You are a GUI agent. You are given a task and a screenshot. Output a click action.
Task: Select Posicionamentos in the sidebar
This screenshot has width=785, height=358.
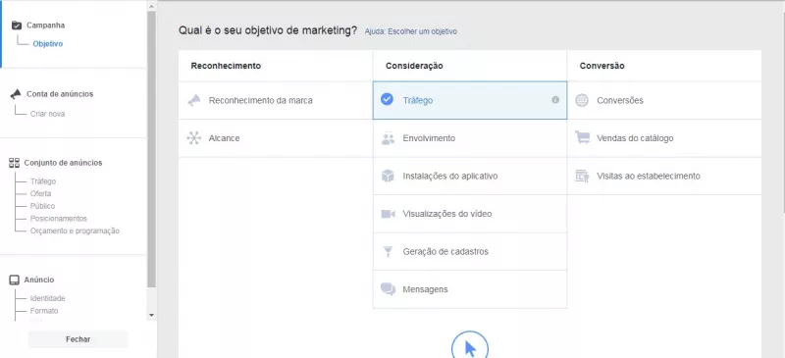click(59, 219)
